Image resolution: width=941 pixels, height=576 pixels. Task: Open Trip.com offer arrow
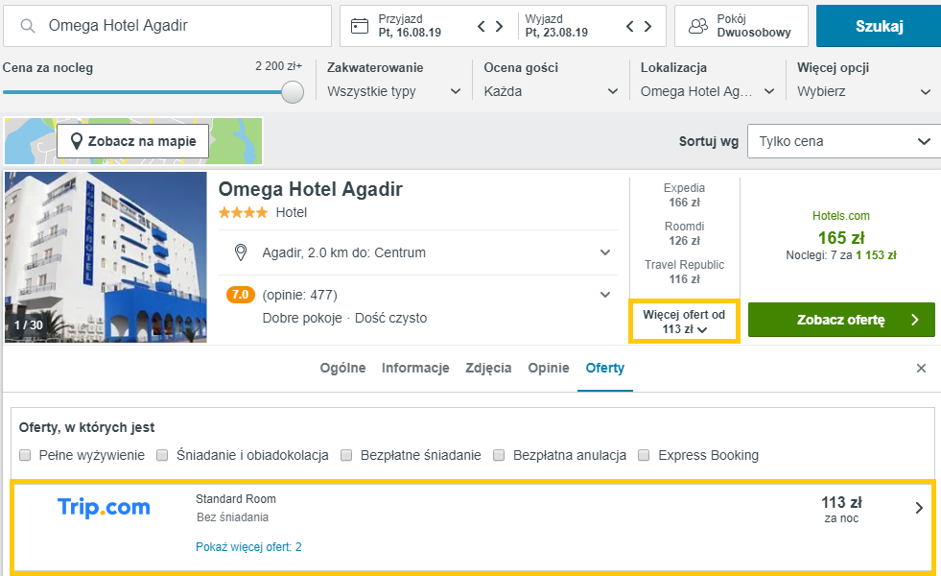919,508
